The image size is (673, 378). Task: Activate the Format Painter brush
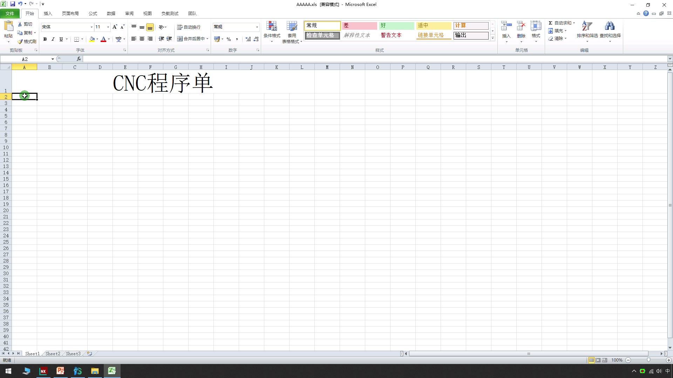point(27,41)
